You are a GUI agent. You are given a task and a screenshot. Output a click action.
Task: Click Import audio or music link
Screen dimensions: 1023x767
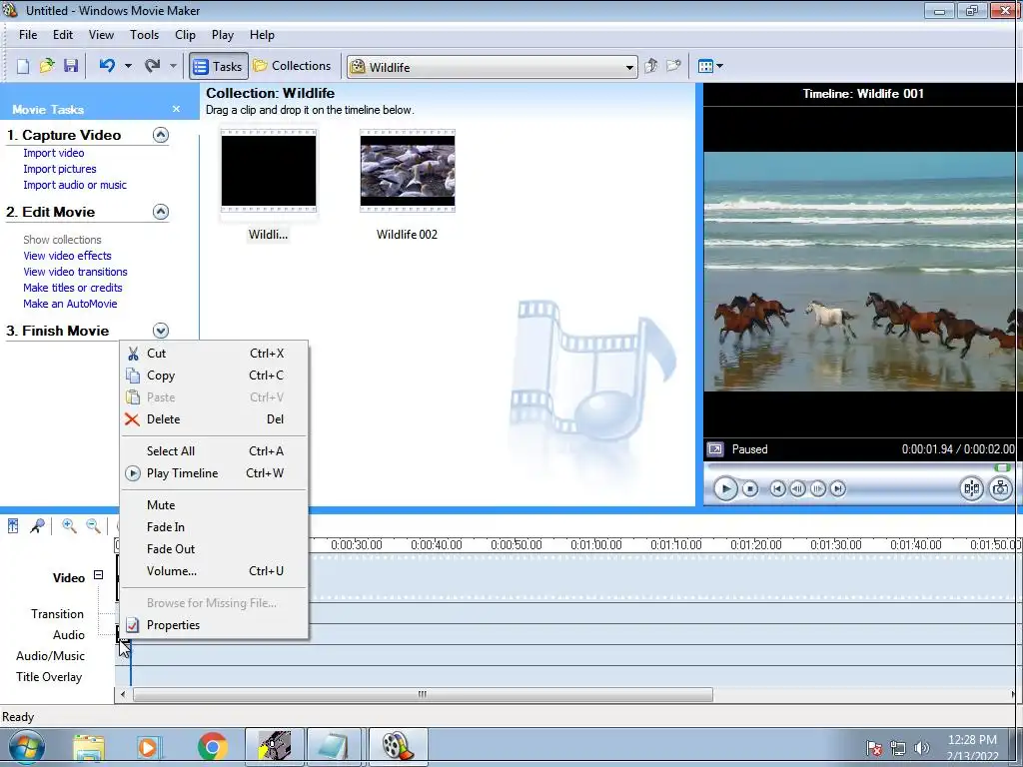coord(75,185)
